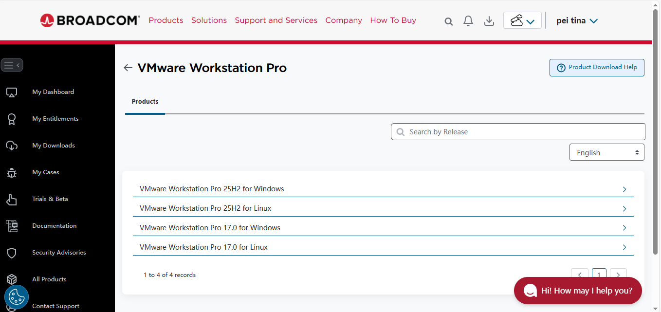The height and width of the screenshot is (312, 661).
Task: Open the downloads icon in the header
Action: click(489, 20)
